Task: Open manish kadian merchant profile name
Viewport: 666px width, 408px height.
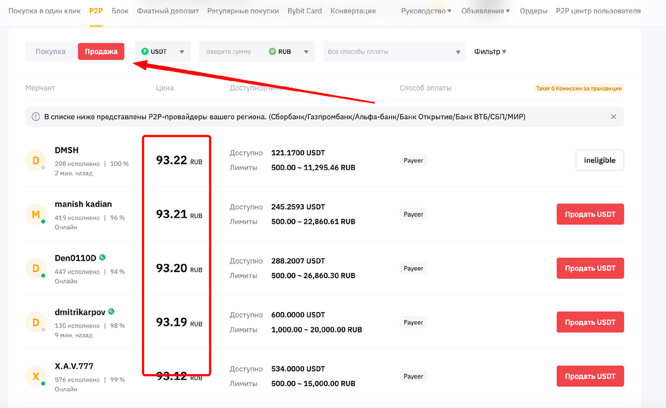Action: click(x=83, y=204)
